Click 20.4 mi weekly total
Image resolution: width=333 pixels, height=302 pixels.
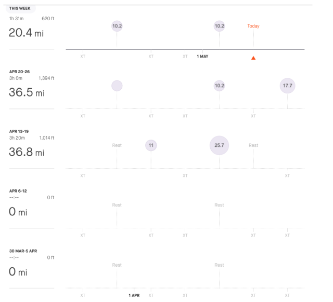pyautogui.click(x=26, y=33)
